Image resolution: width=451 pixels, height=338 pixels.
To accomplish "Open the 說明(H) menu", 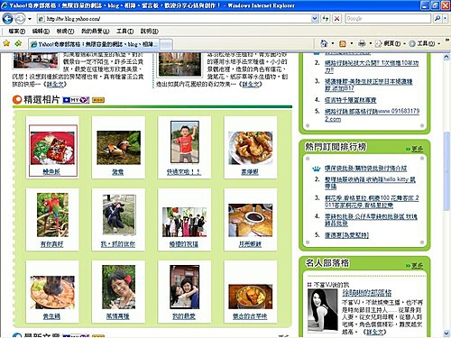I will [x=150, y=31].
